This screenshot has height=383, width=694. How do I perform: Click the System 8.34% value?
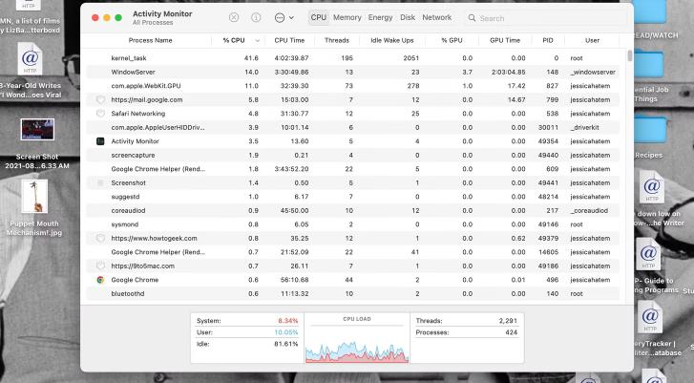(x=287, y=321)
